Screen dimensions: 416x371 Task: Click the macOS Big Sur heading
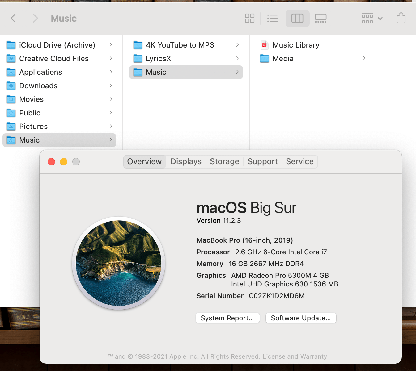pyautogui.click(x=246, y=208)
